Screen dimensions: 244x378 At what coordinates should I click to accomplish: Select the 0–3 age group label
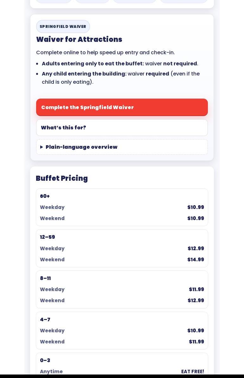tap(45, 360)
